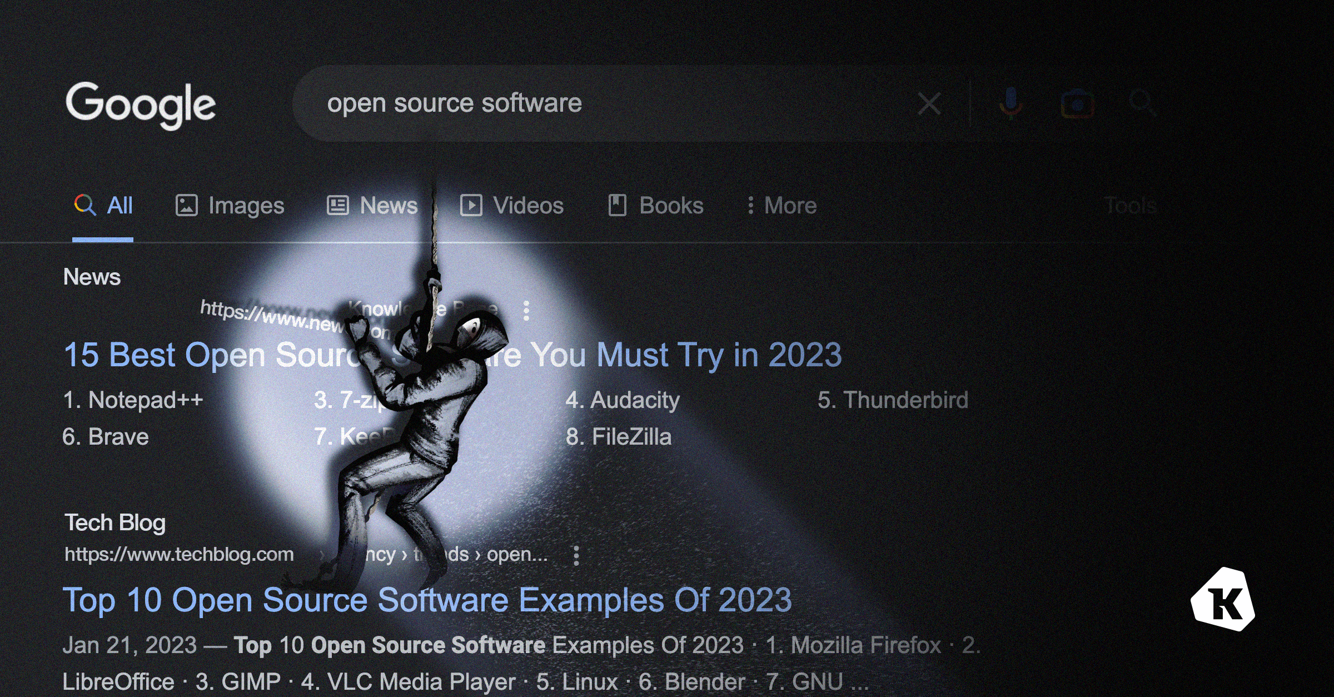Start voice search with microphone icon
Screen dimensions: 1334x697
(1011, 103)
